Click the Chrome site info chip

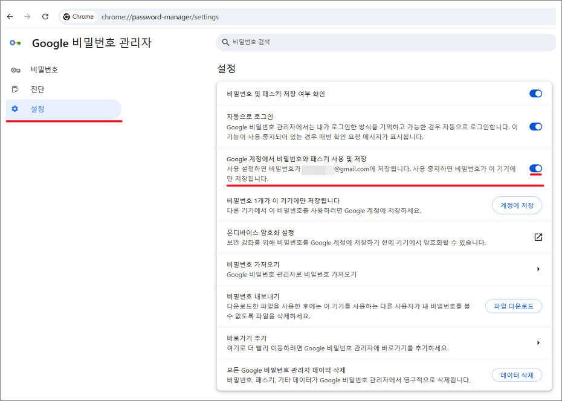point(78,17)
